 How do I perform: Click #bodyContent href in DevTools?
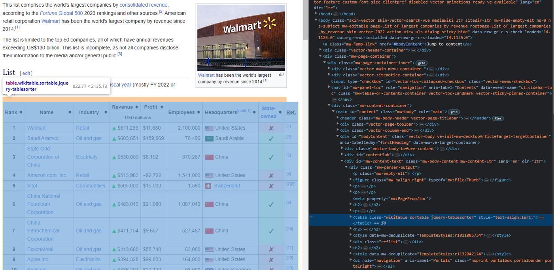[x=407, y=44]
